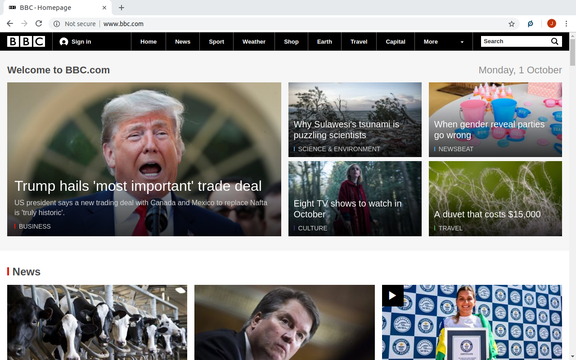The height and width of the screenshot is (360, 576).
Task: Open Shop from the navigation bar
Action: [291, 41]
